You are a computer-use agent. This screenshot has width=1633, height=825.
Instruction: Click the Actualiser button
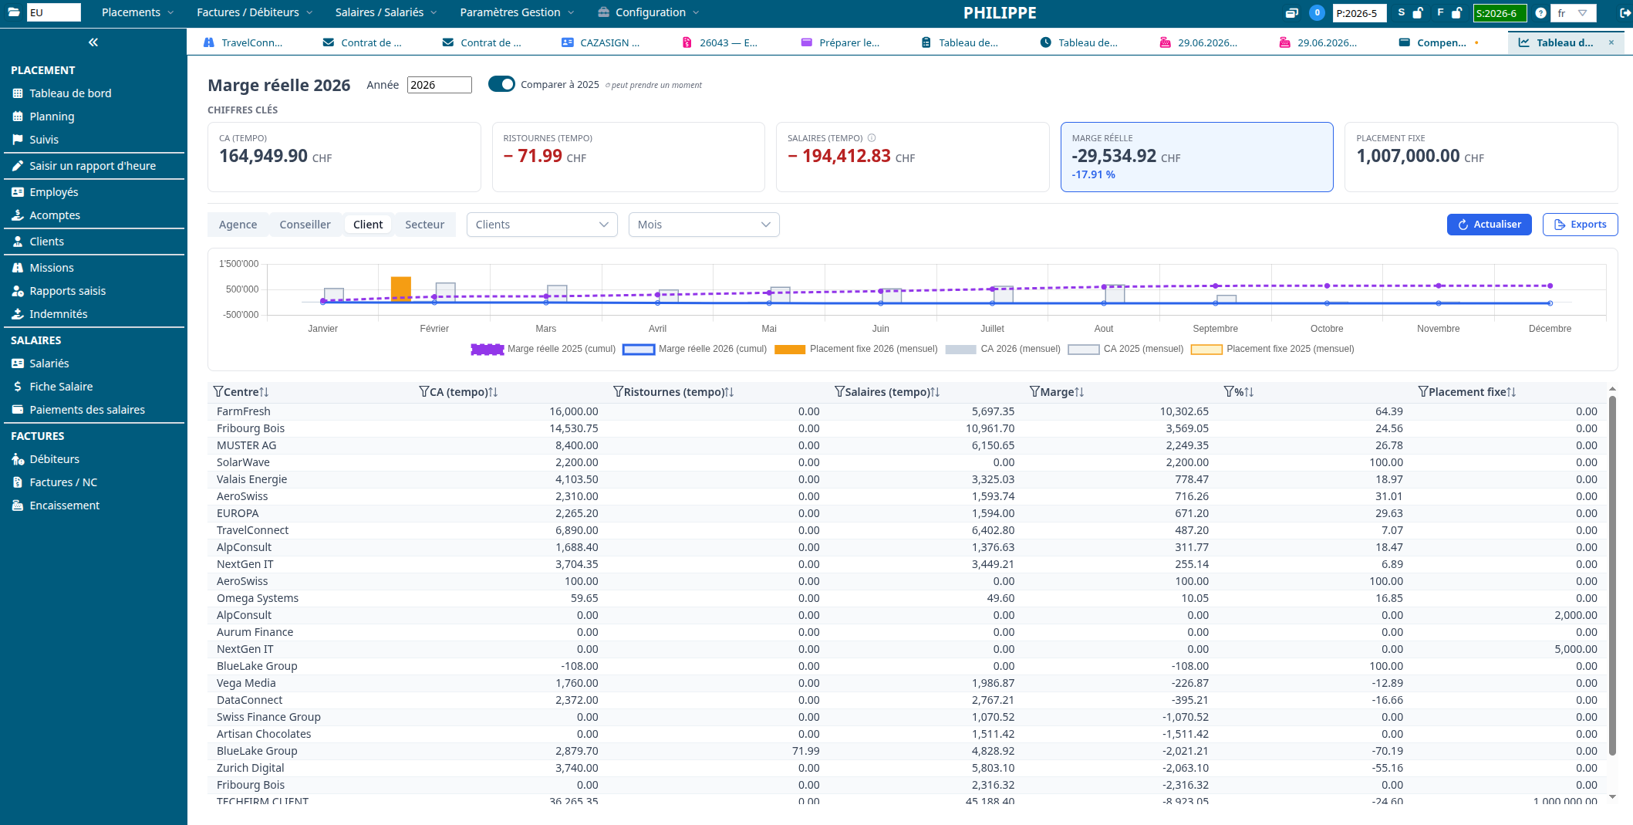[x=1489, y=225]
